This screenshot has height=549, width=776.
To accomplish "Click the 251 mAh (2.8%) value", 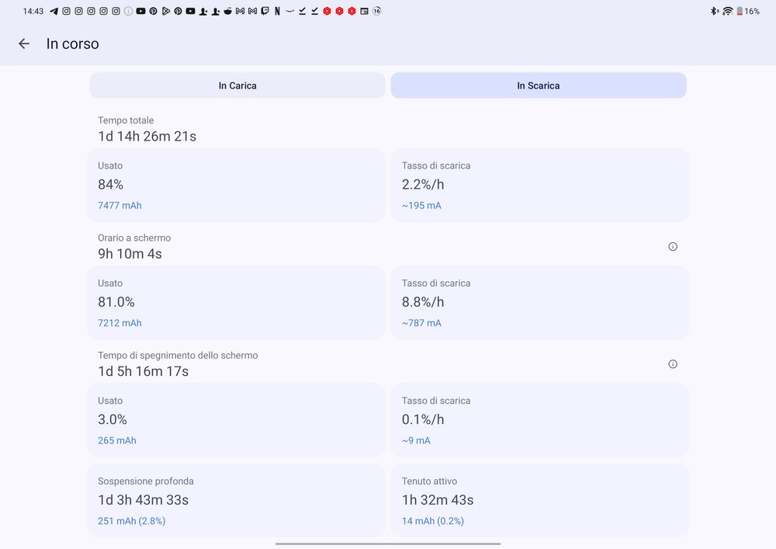I will (x=132, y=521).
